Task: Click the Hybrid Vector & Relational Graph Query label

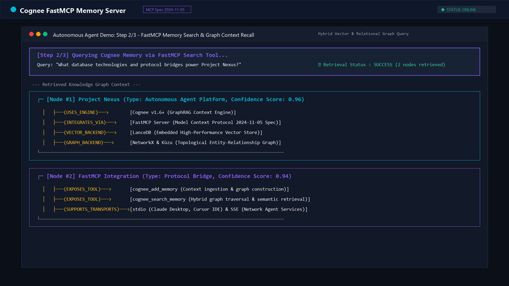Action: coord(363,33)
